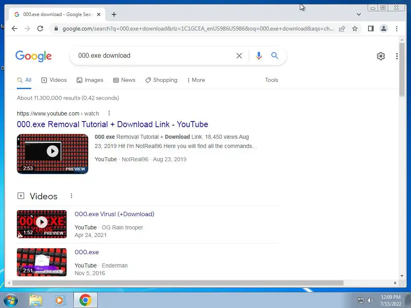Click the scroll left arrow
Image resolution: width=411 pixels, height=308 pixels.
(9, 283)
